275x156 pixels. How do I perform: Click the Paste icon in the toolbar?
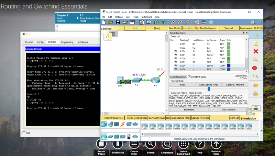[149, 22]
